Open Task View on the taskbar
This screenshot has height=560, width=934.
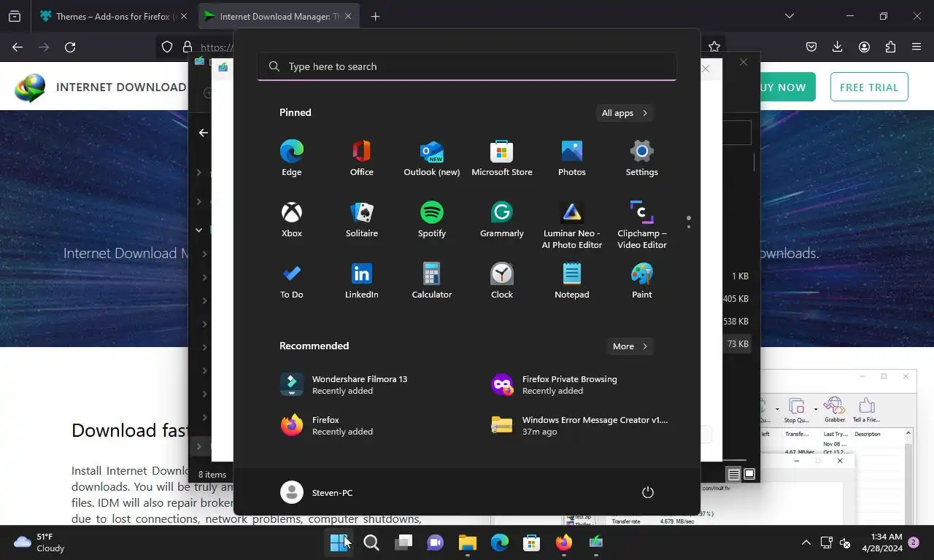pos(404,542)
